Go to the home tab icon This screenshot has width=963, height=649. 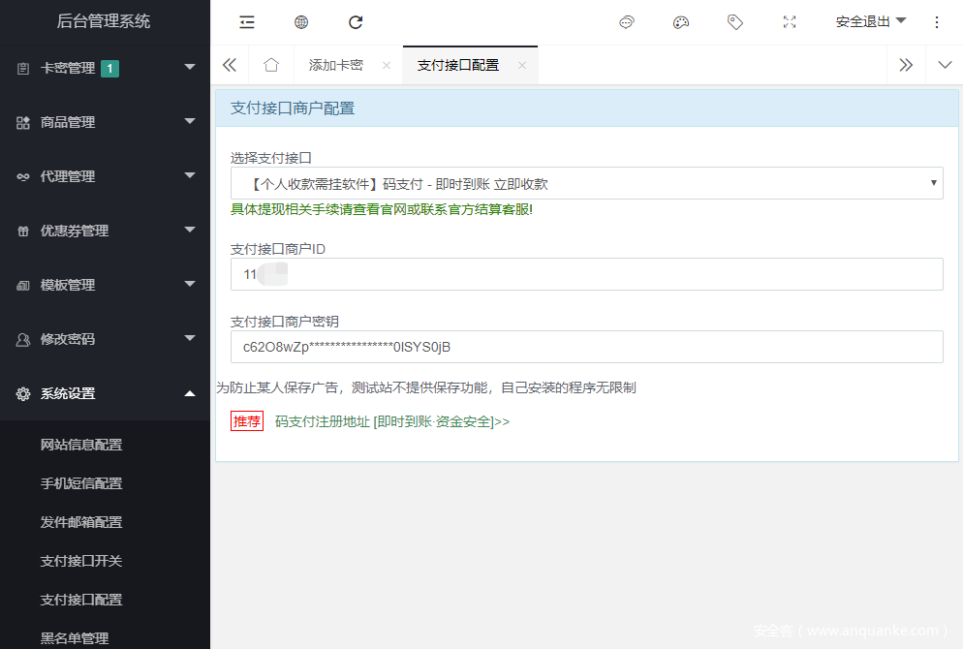pyautogui.click(x=271, y=65)
